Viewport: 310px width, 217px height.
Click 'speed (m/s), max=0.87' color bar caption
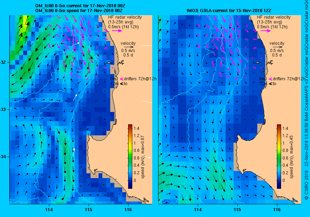[x=143, y=157]
